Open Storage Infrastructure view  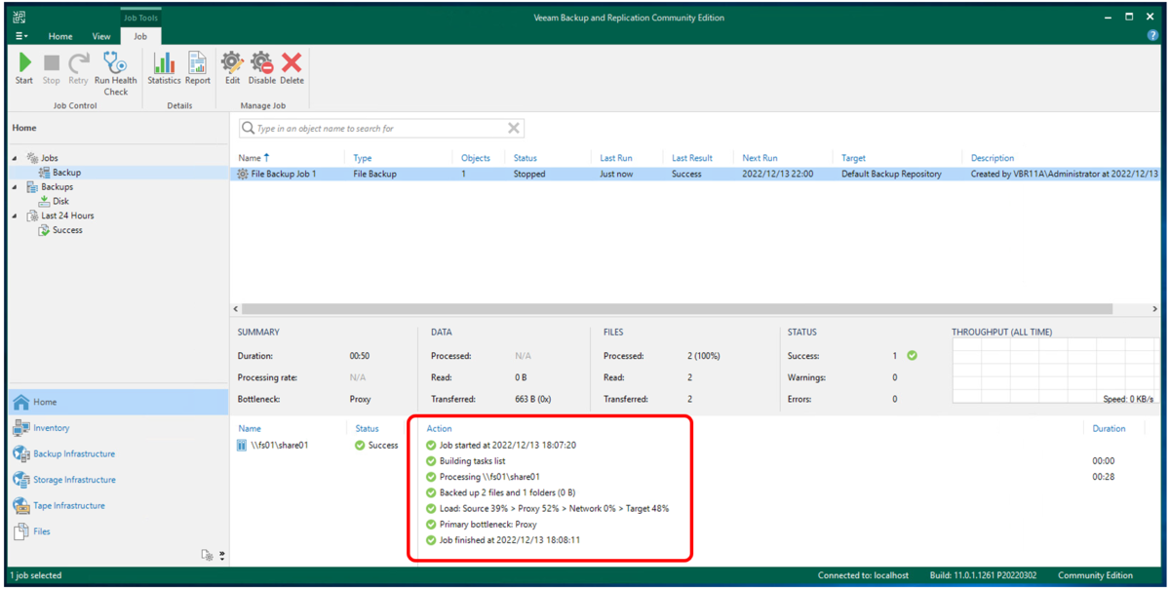pyautogui.click(x=118, y=480)
